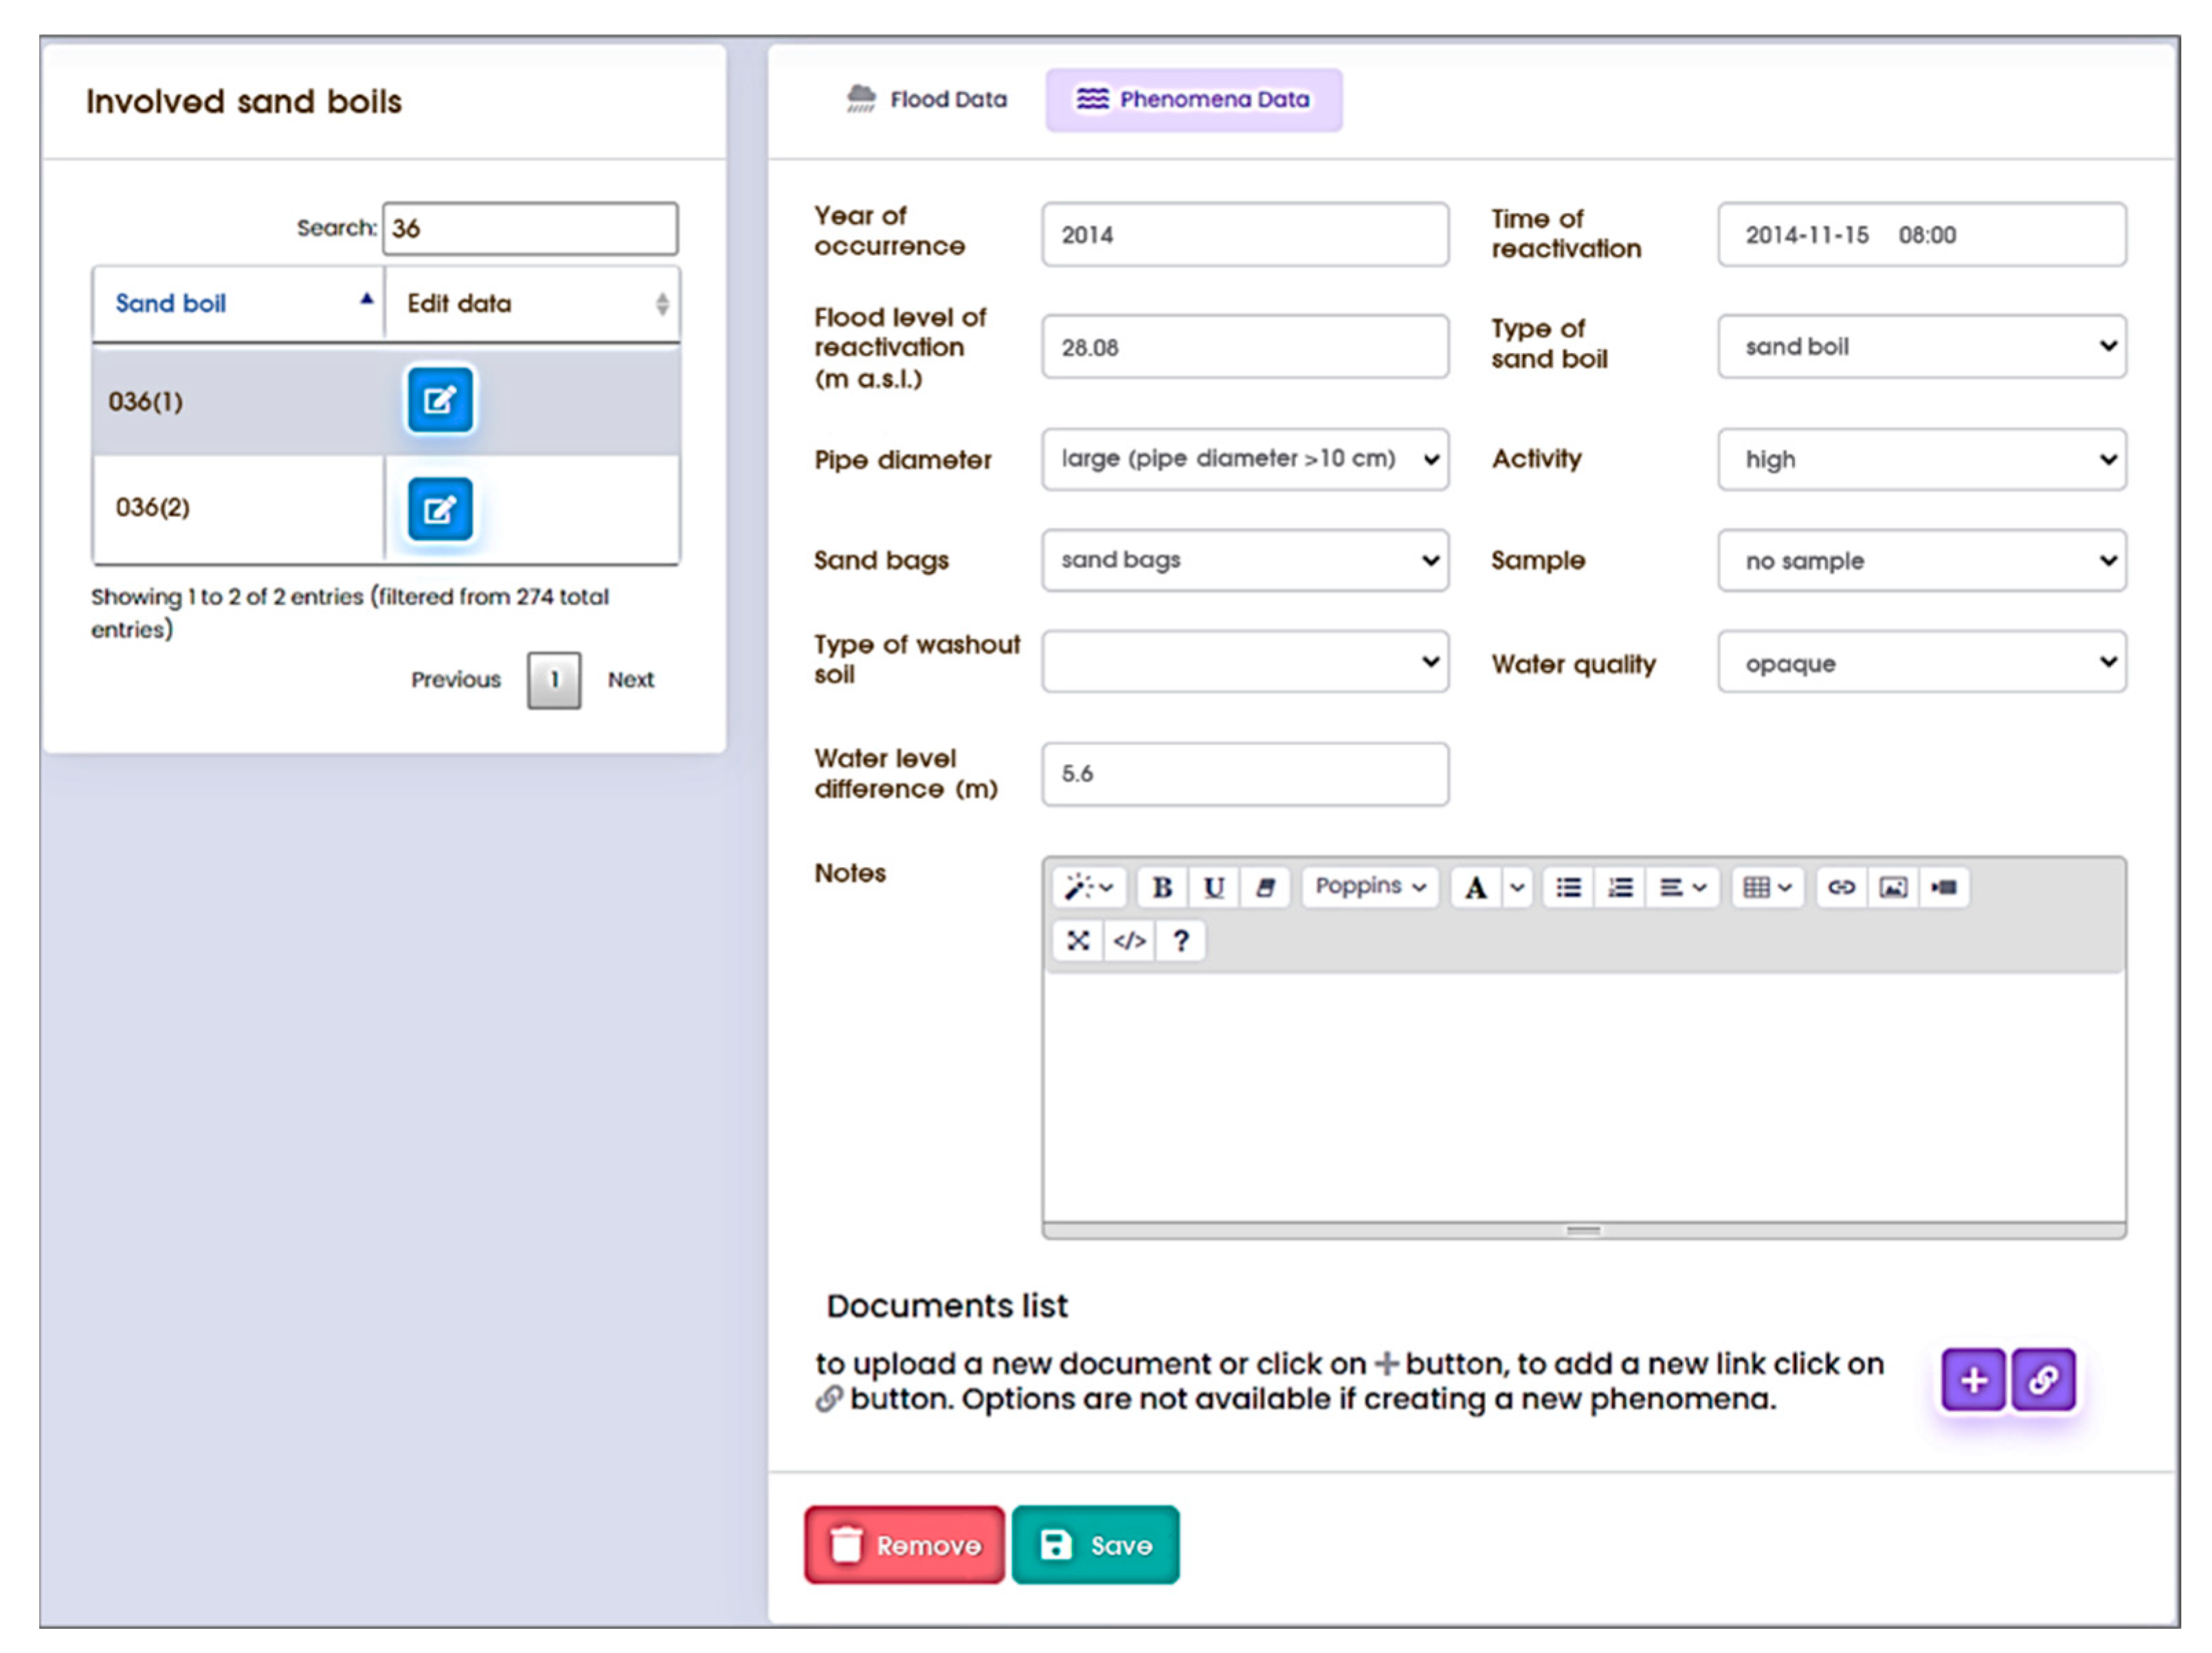The width and height of the screenshot is (2212, 1653).
Task: Click insert link icon in editor toolbar
Action: [1841, 887]
